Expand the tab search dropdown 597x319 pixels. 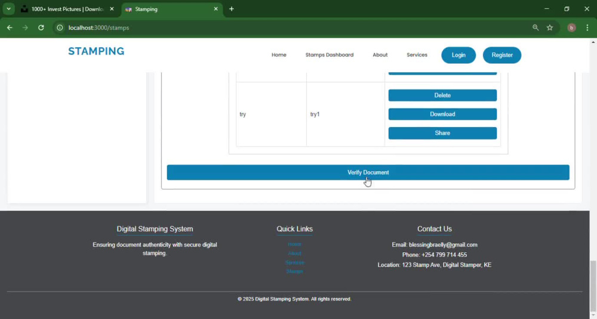coord(8,9)
